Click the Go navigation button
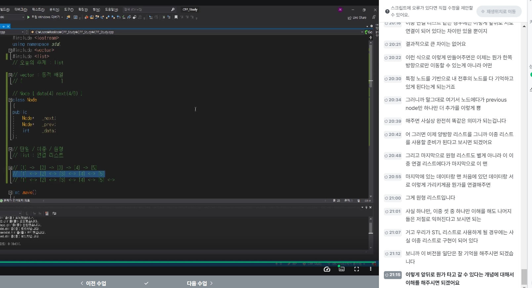Screen dimensions: 532x288 (x=368, y=32)
